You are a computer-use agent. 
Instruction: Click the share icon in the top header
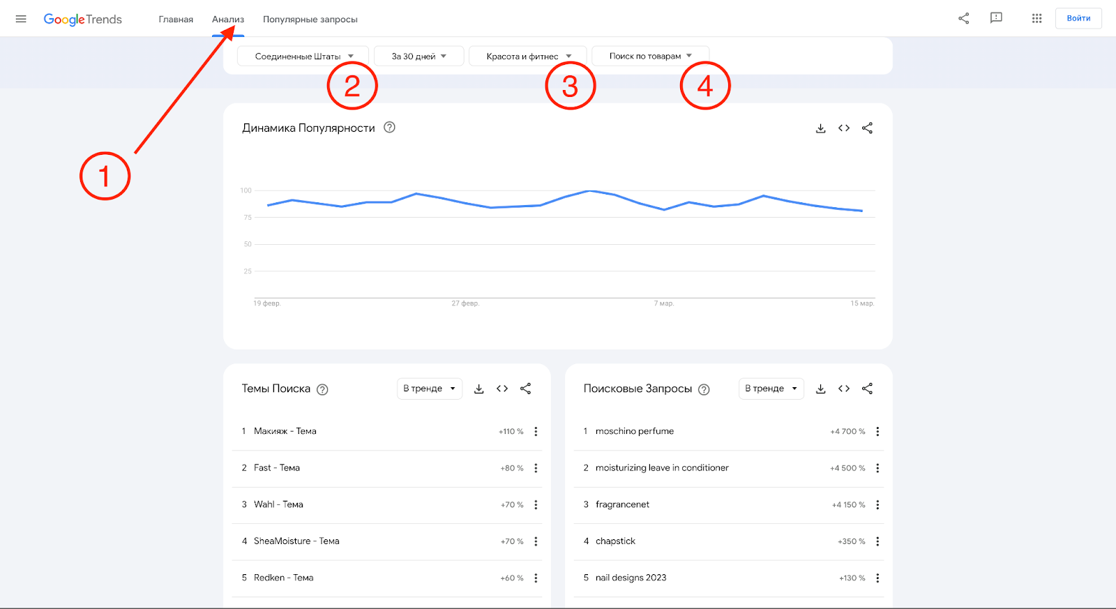(963, 18)
